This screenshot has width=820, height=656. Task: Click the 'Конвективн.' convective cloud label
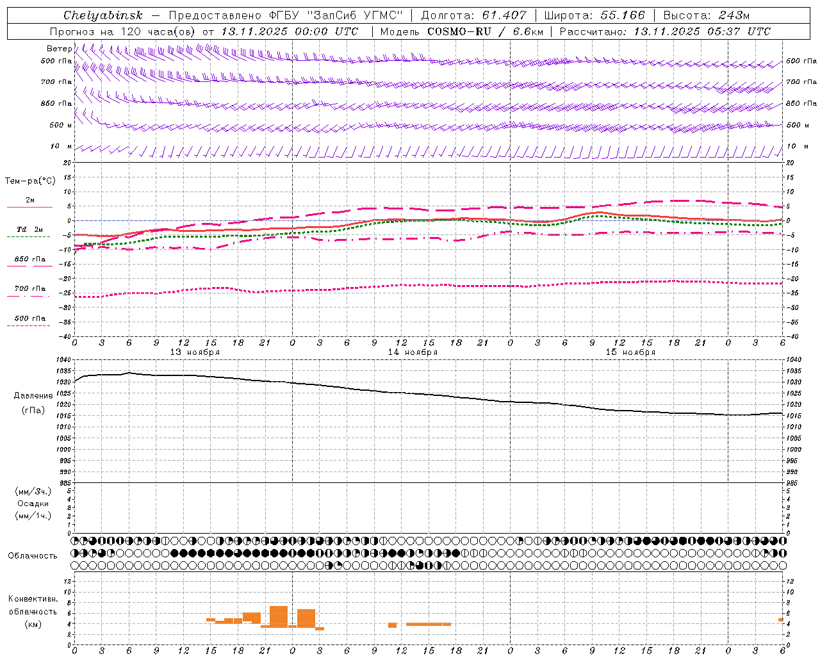pos(33,599)
